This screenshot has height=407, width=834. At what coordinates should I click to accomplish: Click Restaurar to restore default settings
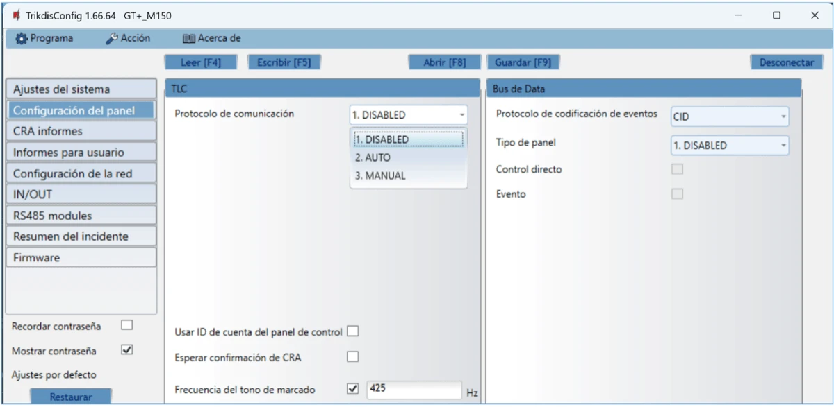click(x=70, y=397)
